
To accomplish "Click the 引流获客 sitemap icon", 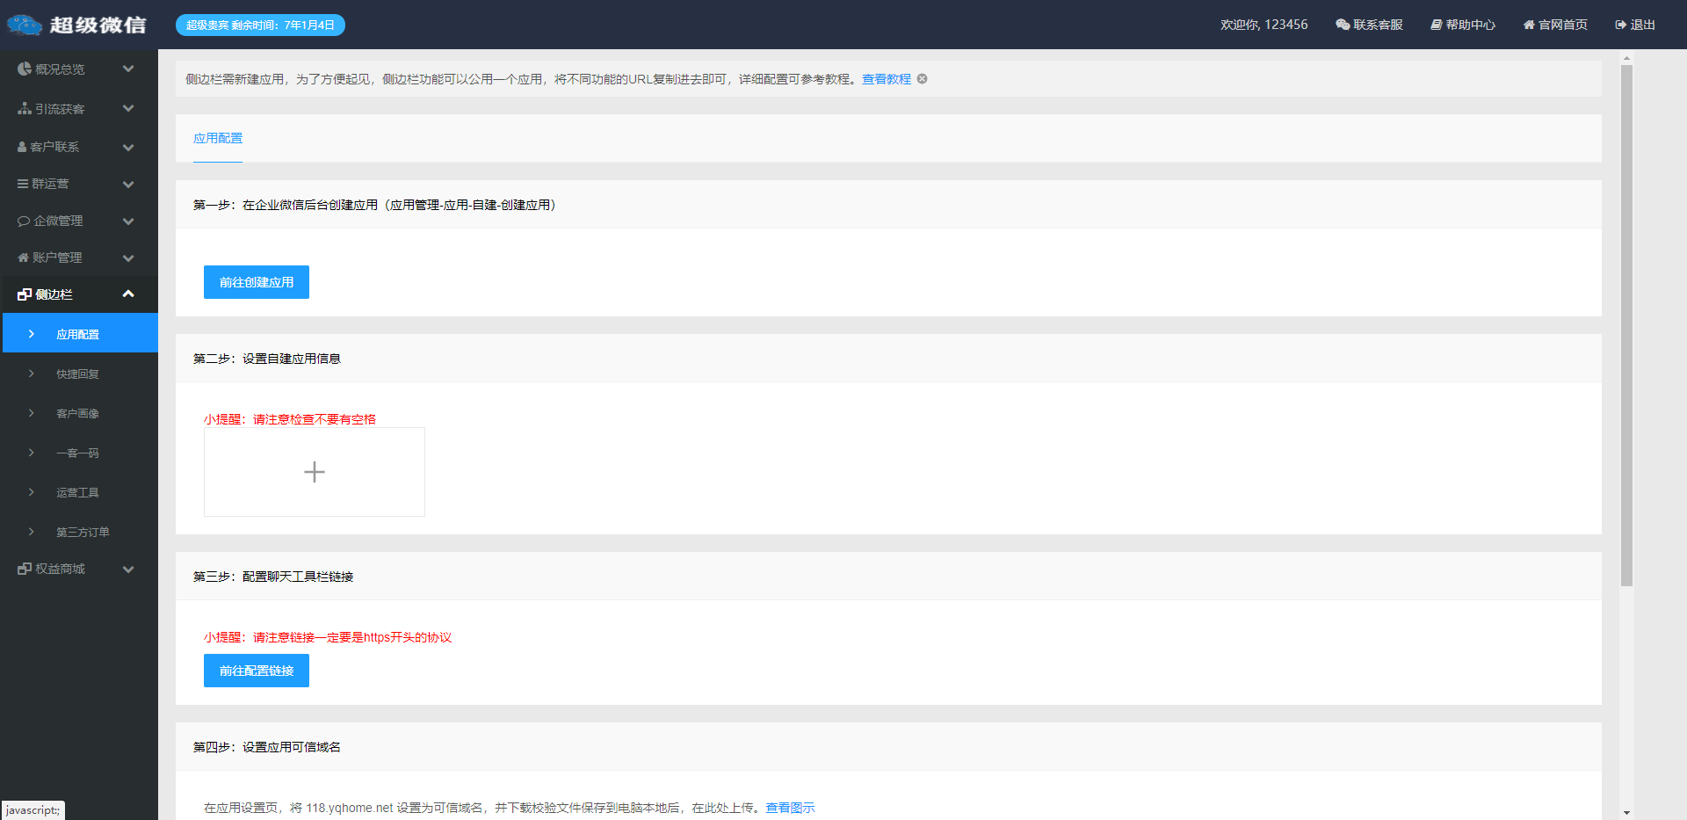I will (25, 108).
